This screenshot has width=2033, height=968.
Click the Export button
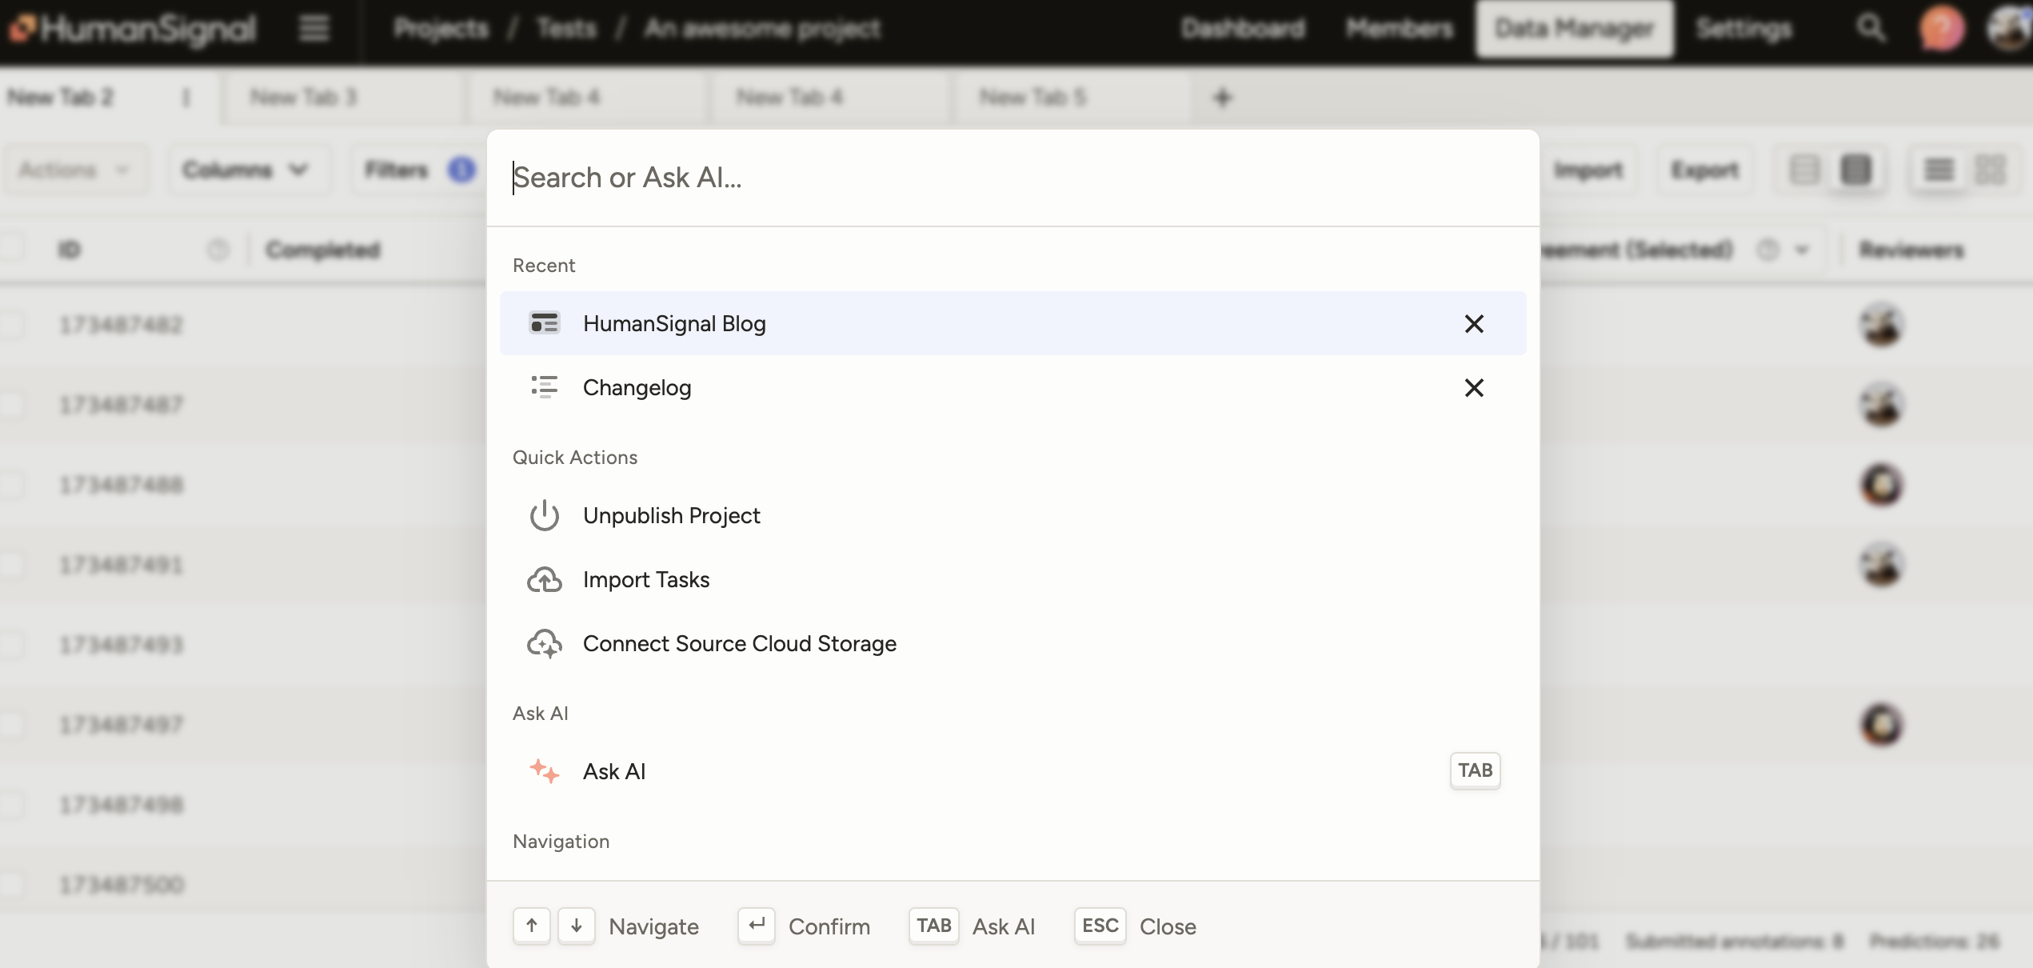1703,170
